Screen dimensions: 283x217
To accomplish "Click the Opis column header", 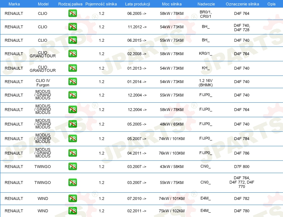I will coord(271,4).
